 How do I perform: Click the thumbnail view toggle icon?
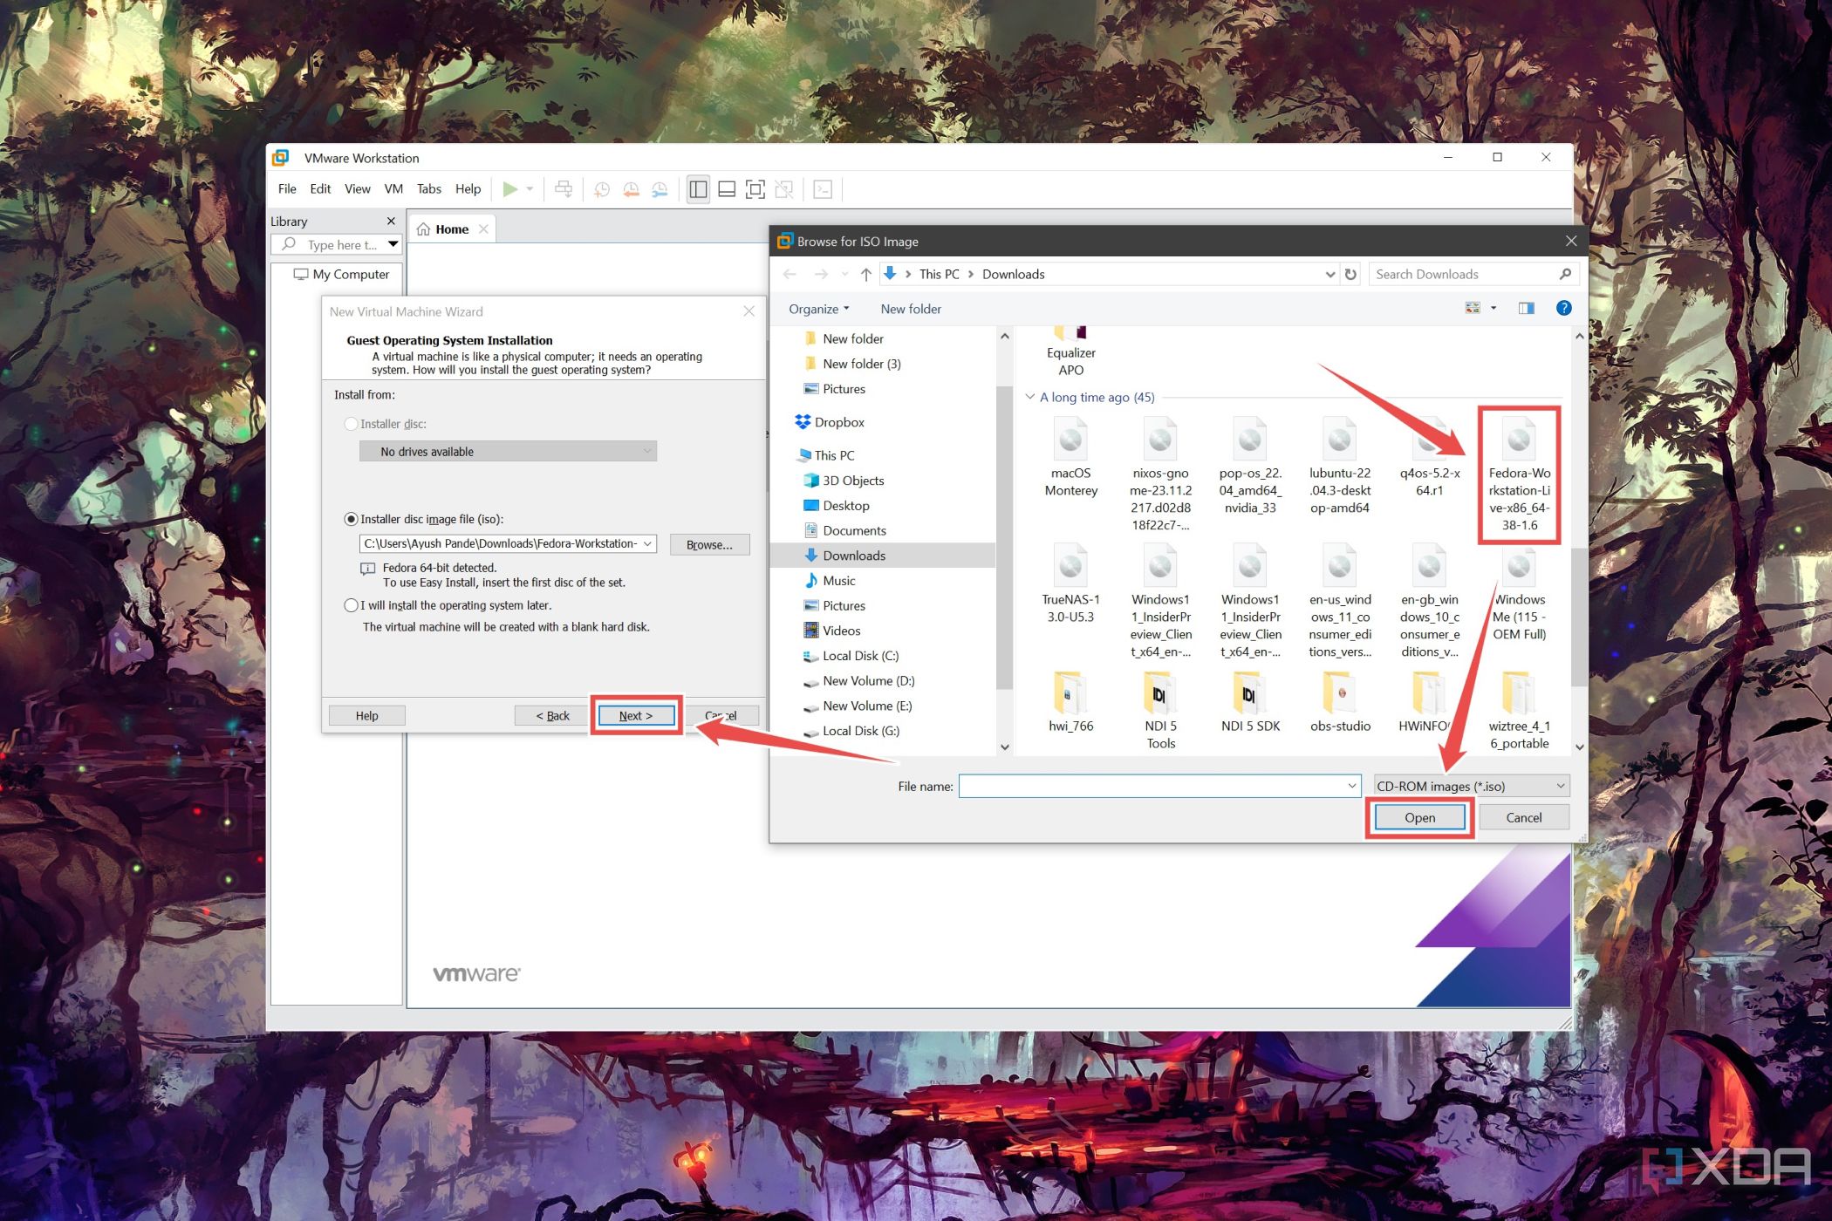(x=1471, y=308)
